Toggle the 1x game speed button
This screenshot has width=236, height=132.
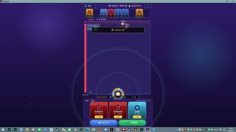point(148,6)
